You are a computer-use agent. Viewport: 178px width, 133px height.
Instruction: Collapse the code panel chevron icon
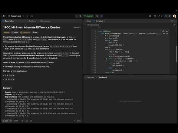[175, 21]
